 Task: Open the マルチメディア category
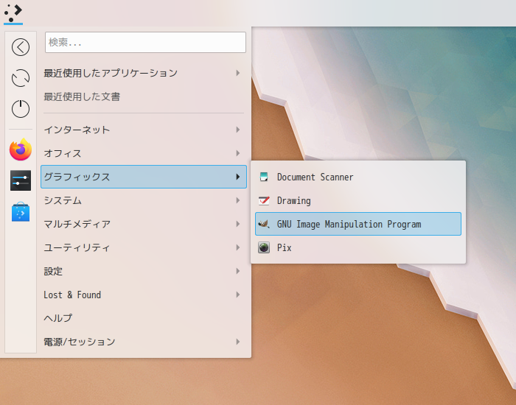tap(144, 224)
